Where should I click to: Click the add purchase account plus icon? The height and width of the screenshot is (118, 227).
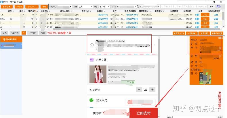coord(4,39)
